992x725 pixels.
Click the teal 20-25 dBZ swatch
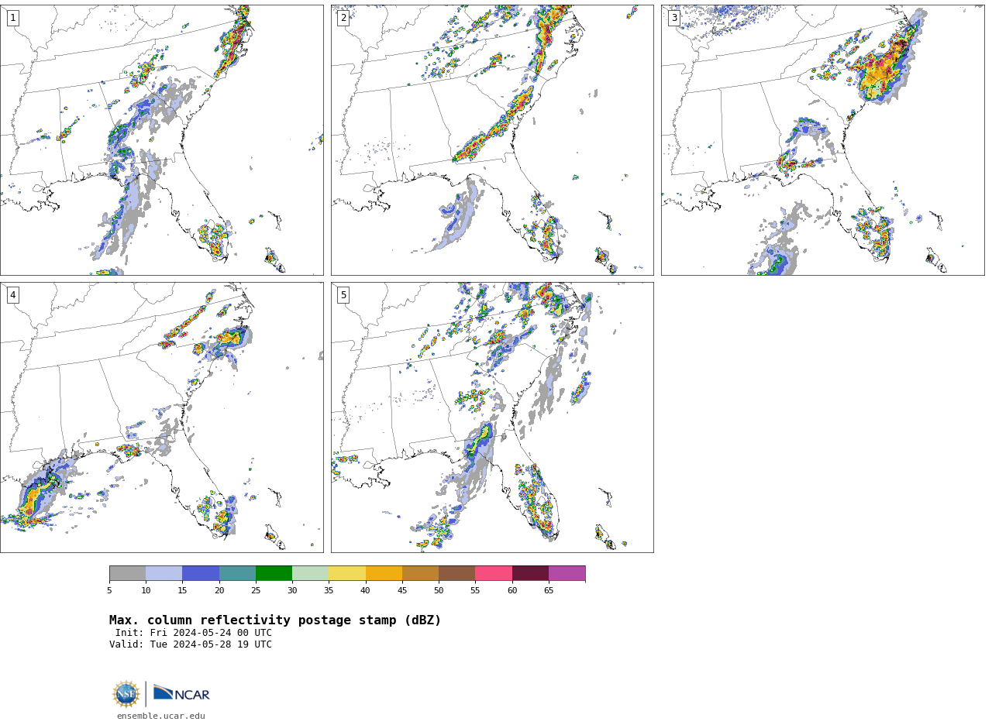tap(237, 573)
